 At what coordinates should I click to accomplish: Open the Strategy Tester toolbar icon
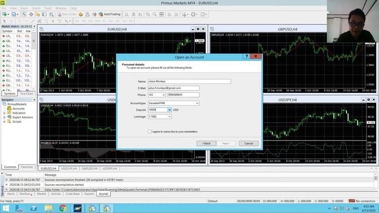click(52, 14)
